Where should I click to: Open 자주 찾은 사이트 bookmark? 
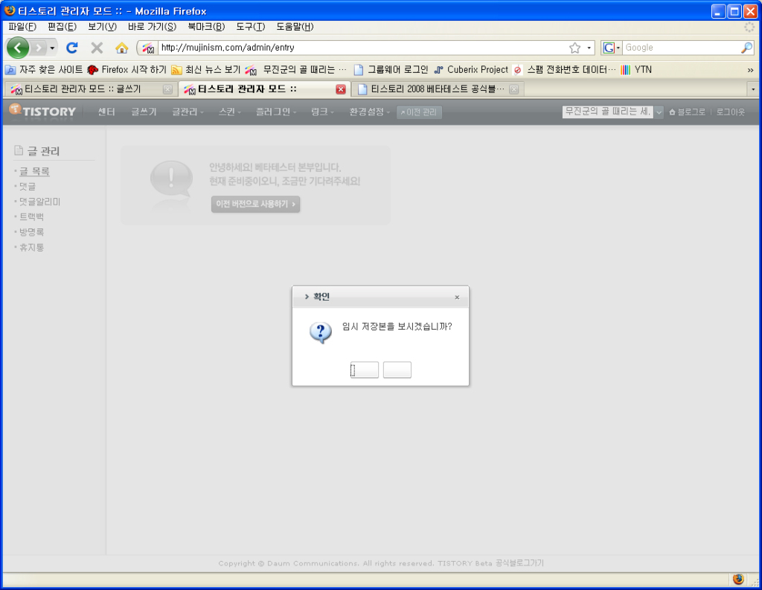point(44,70)
